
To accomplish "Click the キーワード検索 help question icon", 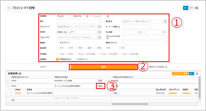I will (x=119, y=27).
